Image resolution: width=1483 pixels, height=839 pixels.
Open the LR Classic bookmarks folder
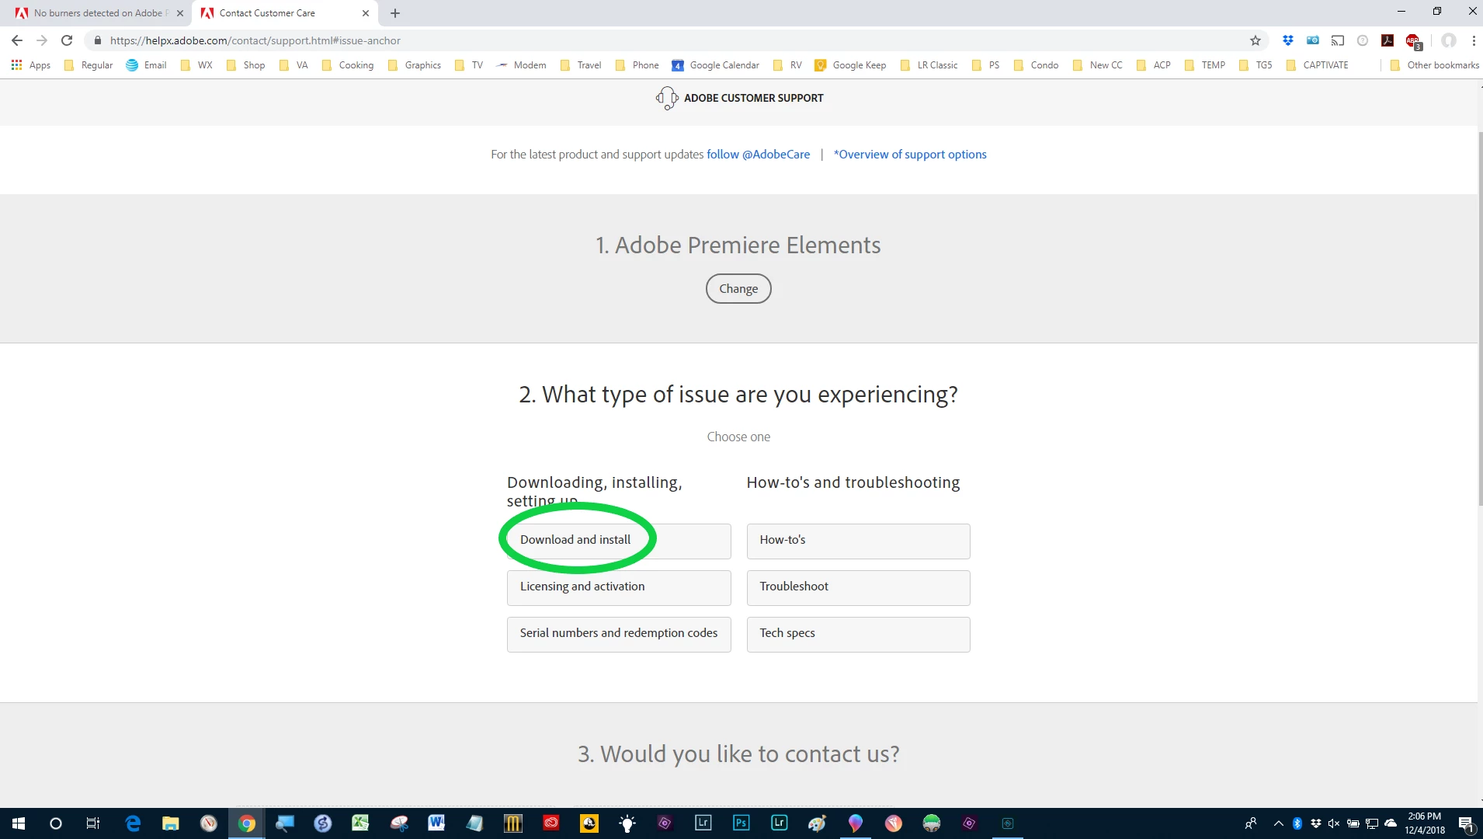coord(929,65)
